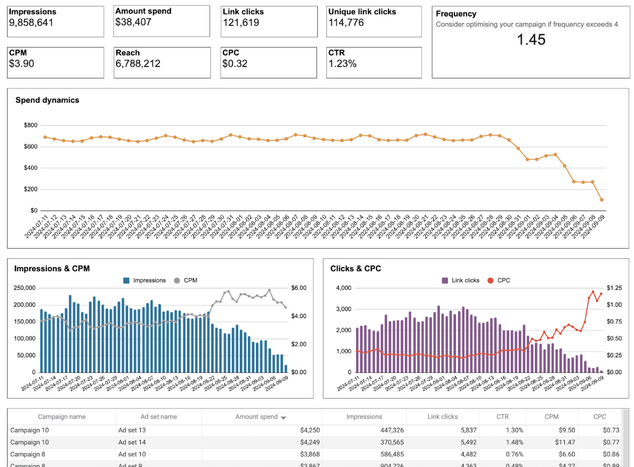Viewport: 634px width, 467px height.
Task: Sort the table by Impressions column header
Action: [364, 416]
